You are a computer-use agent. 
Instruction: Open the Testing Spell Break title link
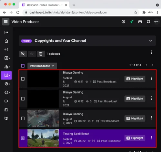pyautogui.click(x=76, y=134)
